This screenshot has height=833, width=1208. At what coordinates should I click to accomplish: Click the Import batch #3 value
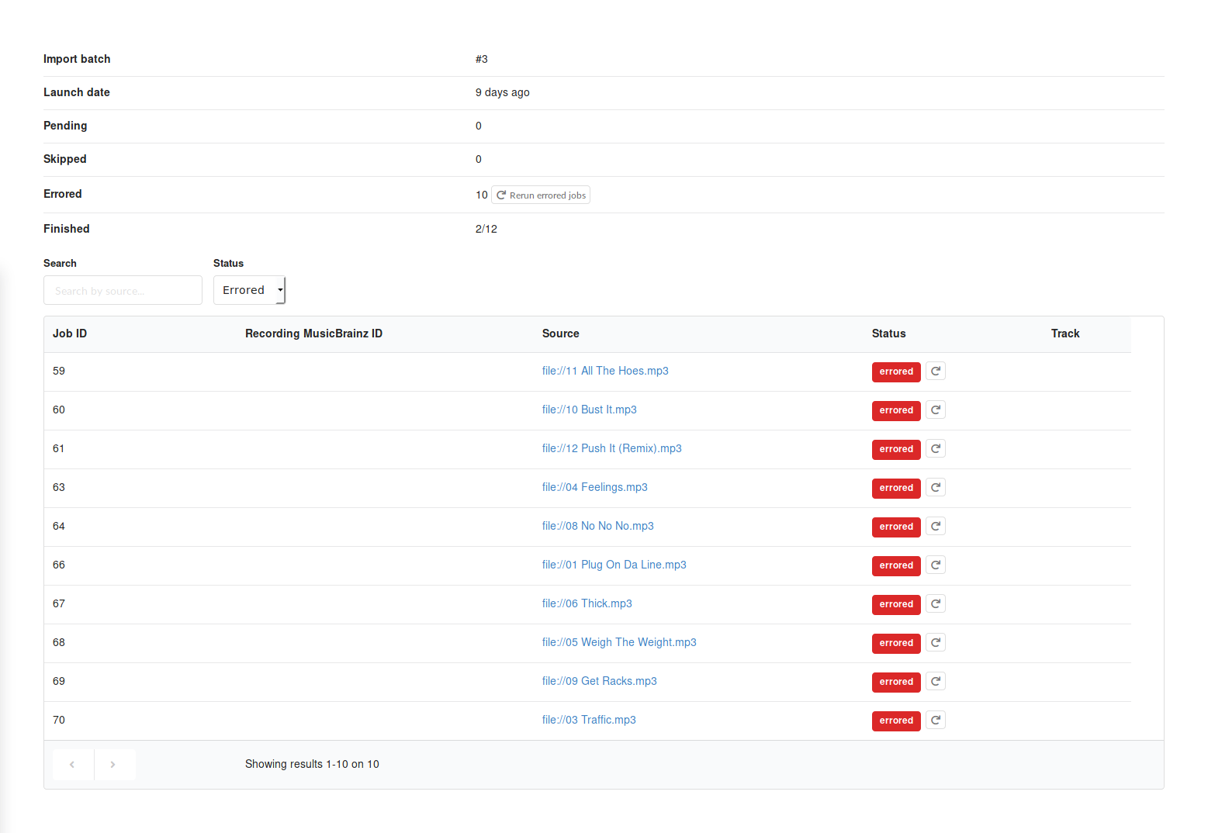coord(482,59)
